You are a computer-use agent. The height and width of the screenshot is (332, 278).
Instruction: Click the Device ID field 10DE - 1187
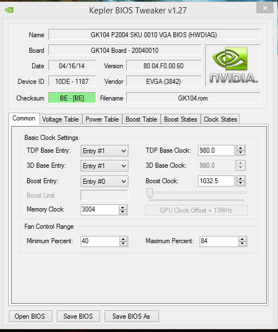(72, 81)
